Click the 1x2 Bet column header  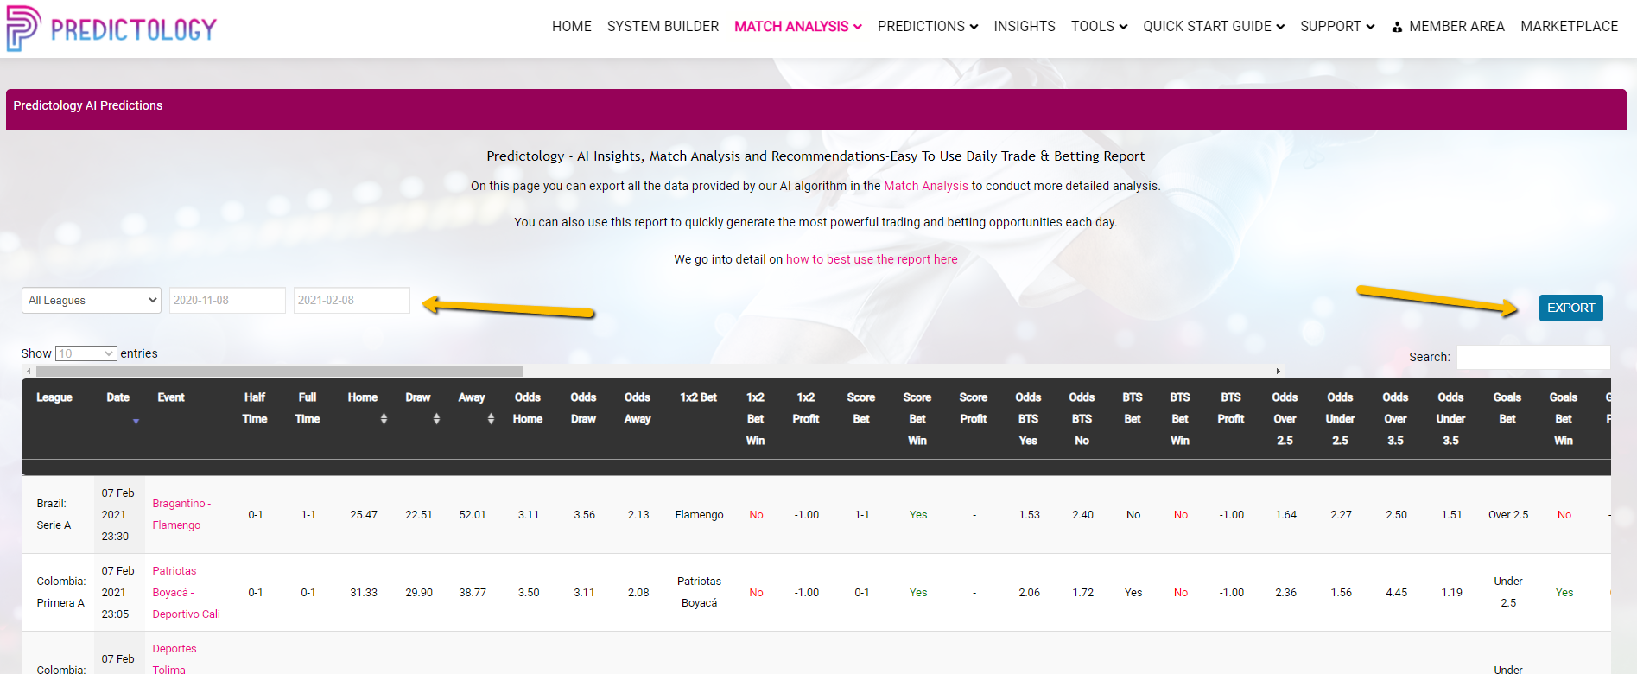point(698,397)
